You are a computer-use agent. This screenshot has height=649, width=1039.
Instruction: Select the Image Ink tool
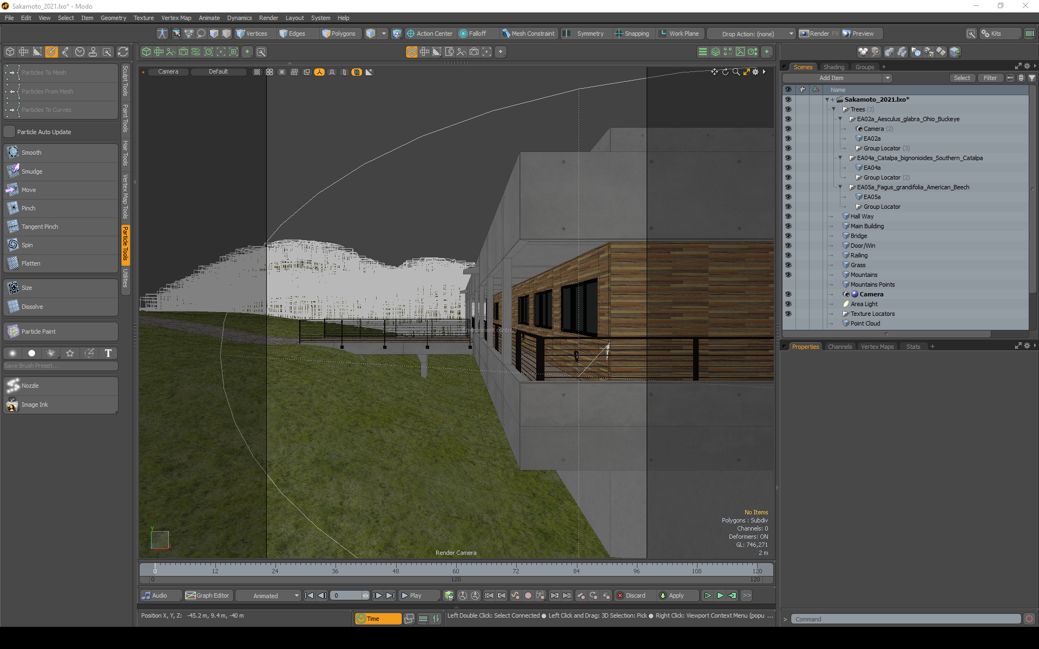[x=35, y=405]
